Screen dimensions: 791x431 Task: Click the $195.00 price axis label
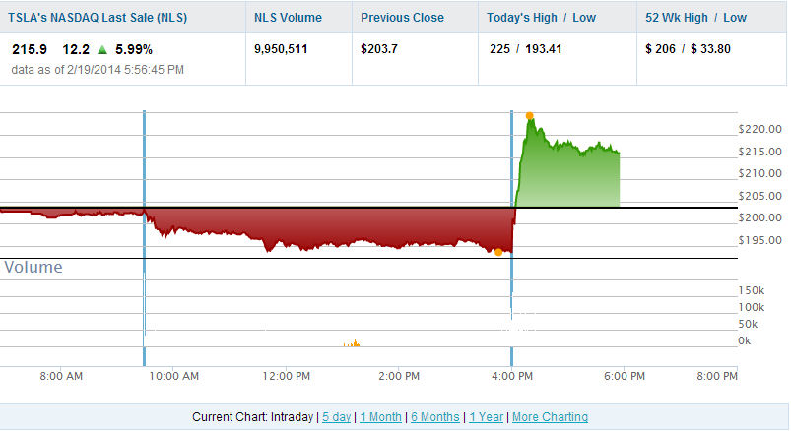click(759, 240)
